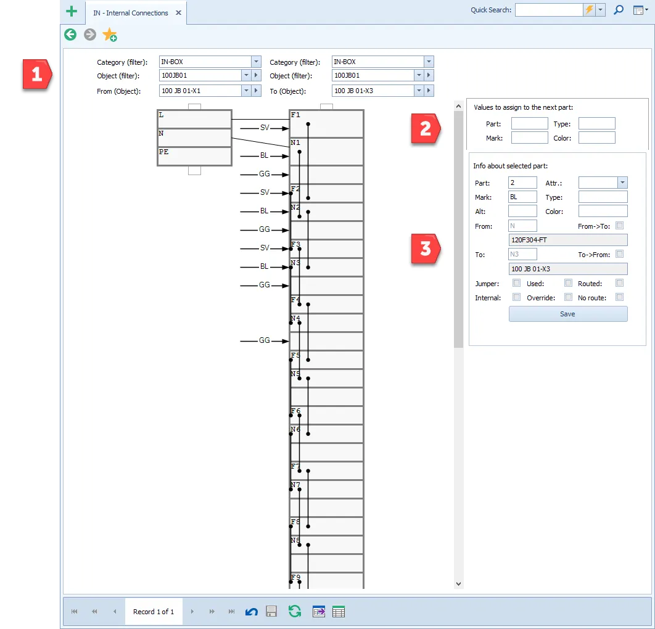
Task: Open the Attr. dropdown
Action: [x=622, y=183]
